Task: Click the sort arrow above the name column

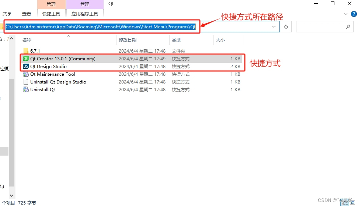Action: coord(68,36)
